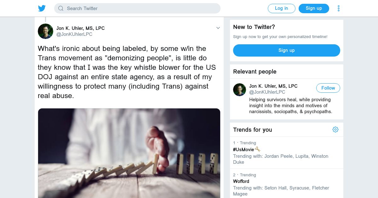Click the tweet author's profile avatar
378x198 pixels.
[x=45, y=31]
